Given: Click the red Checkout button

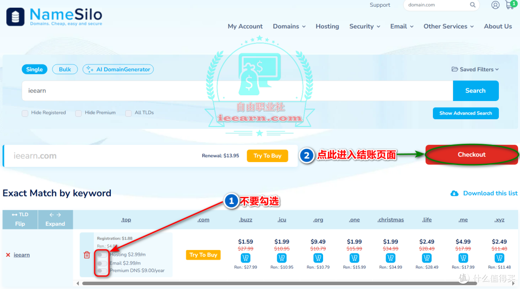Looking at the screenshot, I should (x=471, y=154).
